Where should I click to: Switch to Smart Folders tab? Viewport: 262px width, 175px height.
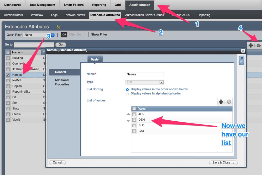coord(74,5)
